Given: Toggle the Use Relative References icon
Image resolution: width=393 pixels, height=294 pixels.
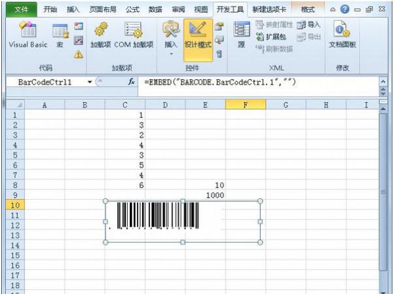Looking at the screenshot, I should pyautogui.click(x=79, y=40).
